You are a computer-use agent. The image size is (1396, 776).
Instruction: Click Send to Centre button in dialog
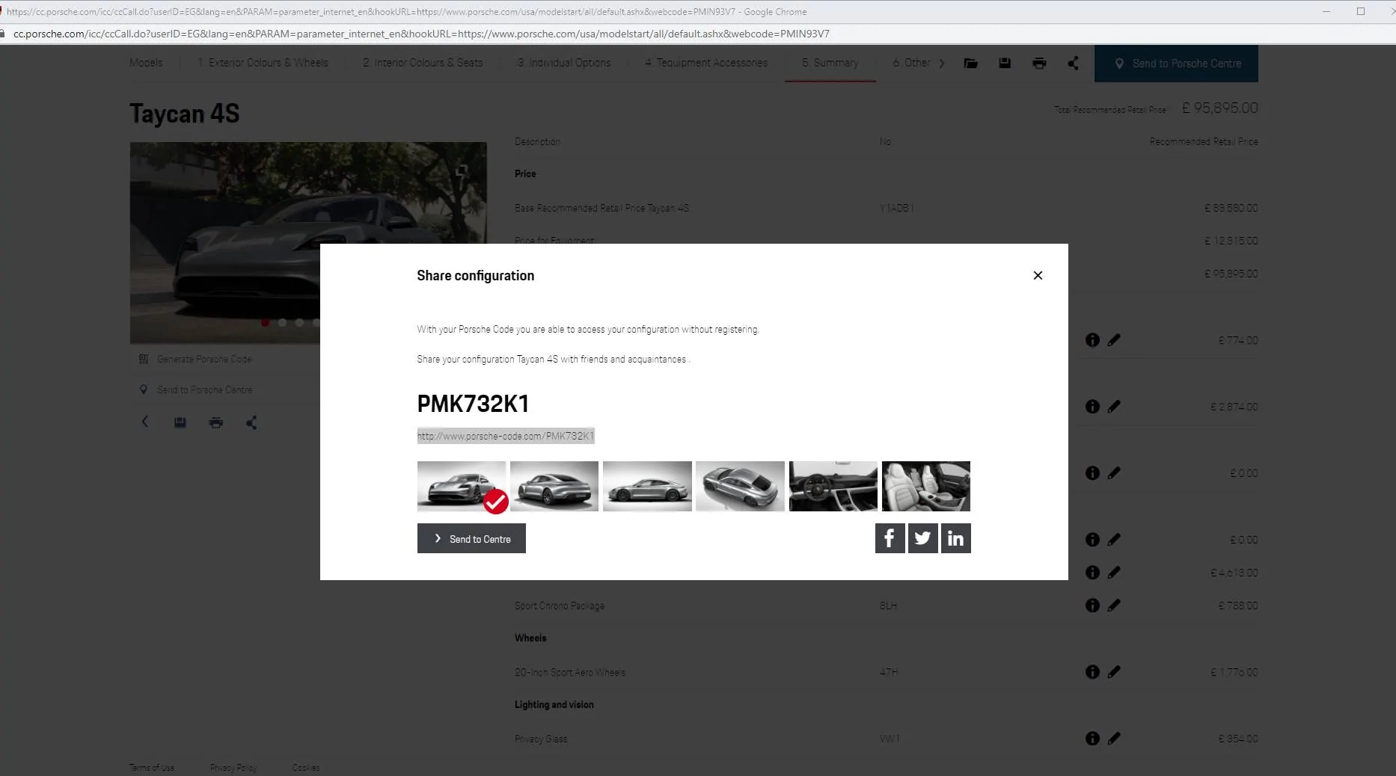[x=471, y=538]
